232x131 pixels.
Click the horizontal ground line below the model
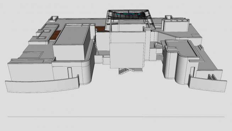pyautogui.click(x=116, y=117)
